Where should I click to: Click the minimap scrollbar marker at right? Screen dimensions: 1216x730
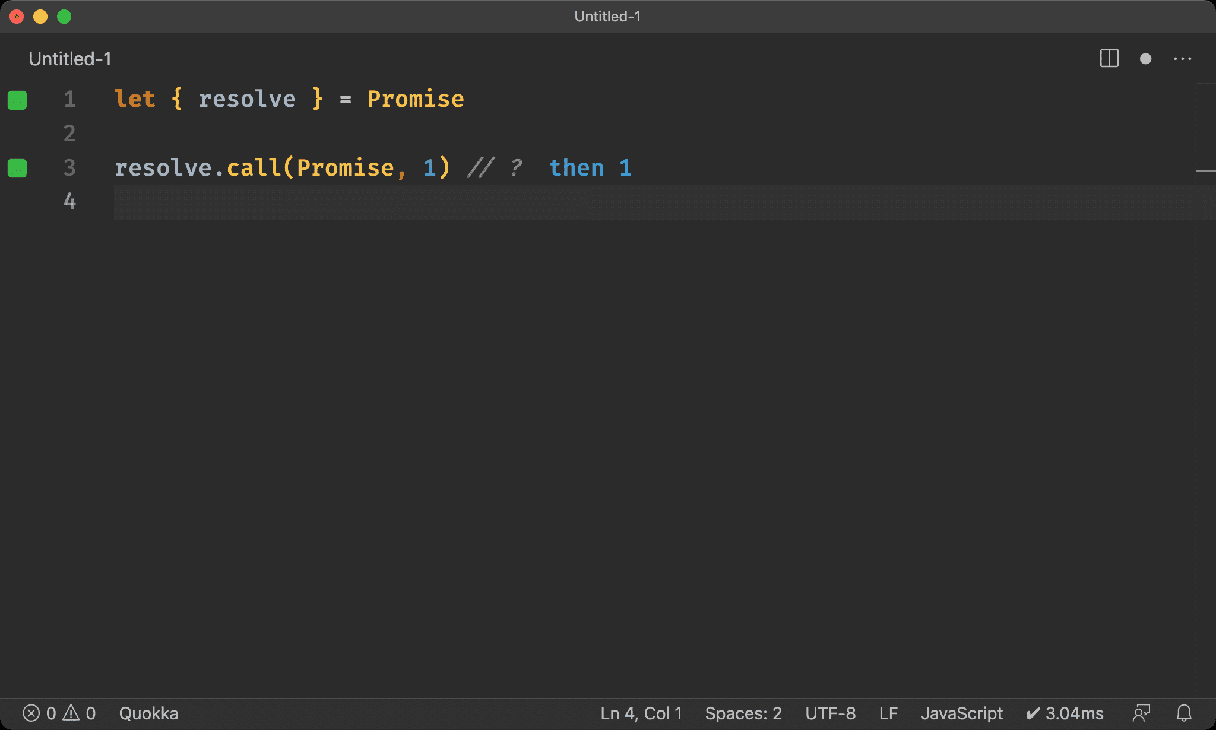click(1206, 171)
